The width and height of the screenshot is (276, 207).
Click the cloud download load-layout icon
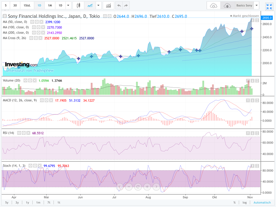214,6
